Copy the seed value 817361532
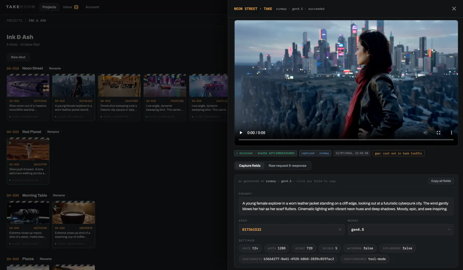Viewport: 463px width, 270px height. tap(292, 230)
